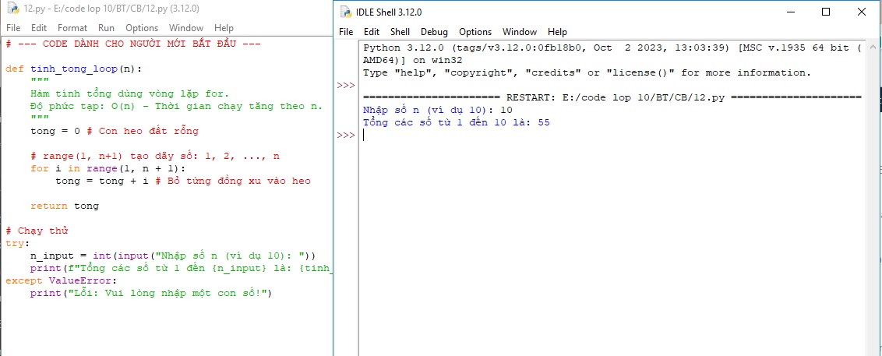Click the print f-string 'Tổng các số' line

point(181,268)
